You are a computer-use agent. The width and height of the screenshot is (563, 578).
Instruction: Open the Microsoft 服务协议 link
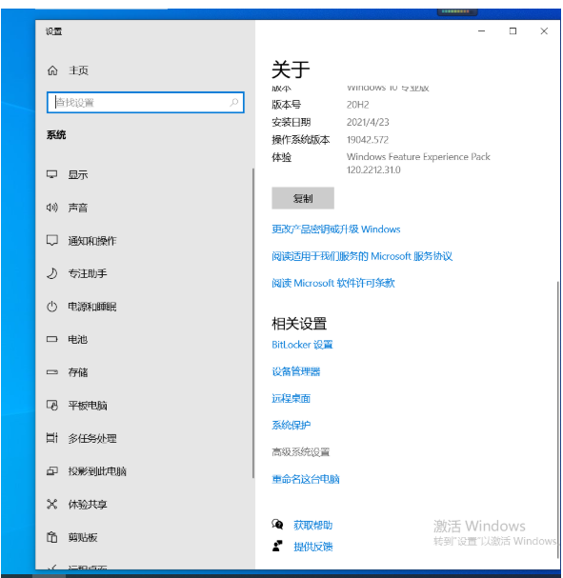[362, 256]
